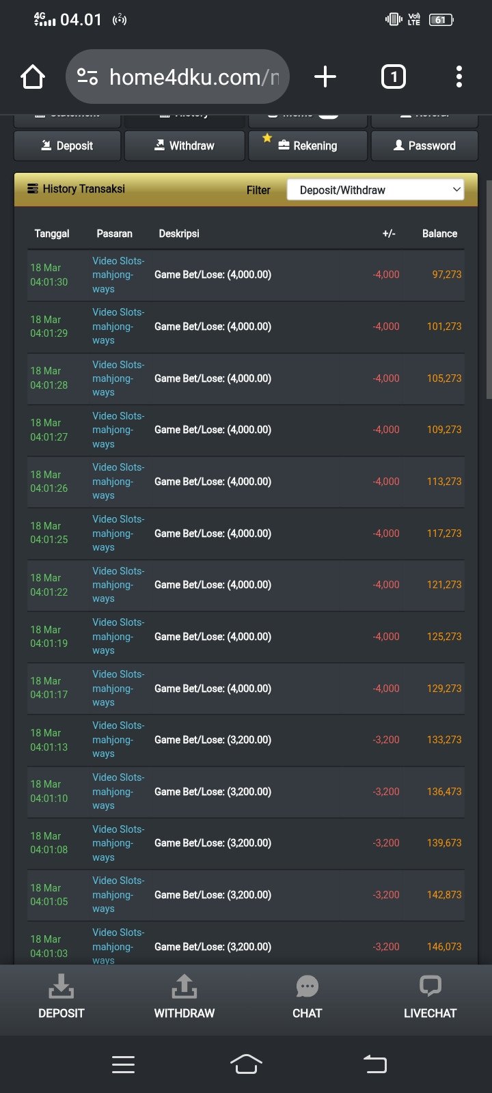Click the dropdown chevron in Filter box
Viewport: 492px width, 1093px height.
(x=456, y=189)
